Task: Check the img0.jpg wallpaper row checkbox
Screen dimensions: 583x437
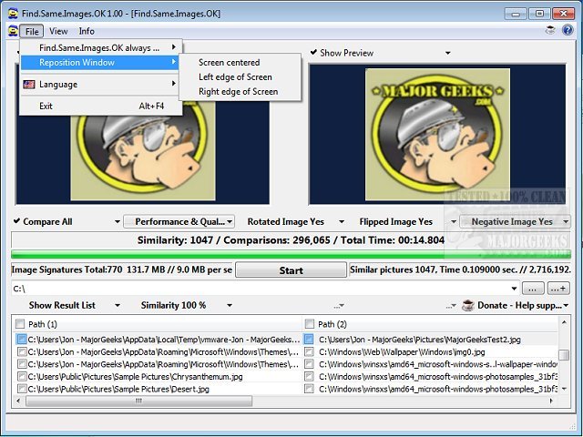Action: (x=309, y=352)
